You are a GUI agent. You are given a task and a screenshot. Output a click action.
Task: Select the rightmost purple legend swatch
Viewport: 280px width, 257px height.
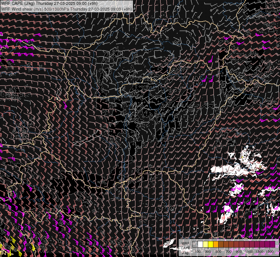[273, 244]
